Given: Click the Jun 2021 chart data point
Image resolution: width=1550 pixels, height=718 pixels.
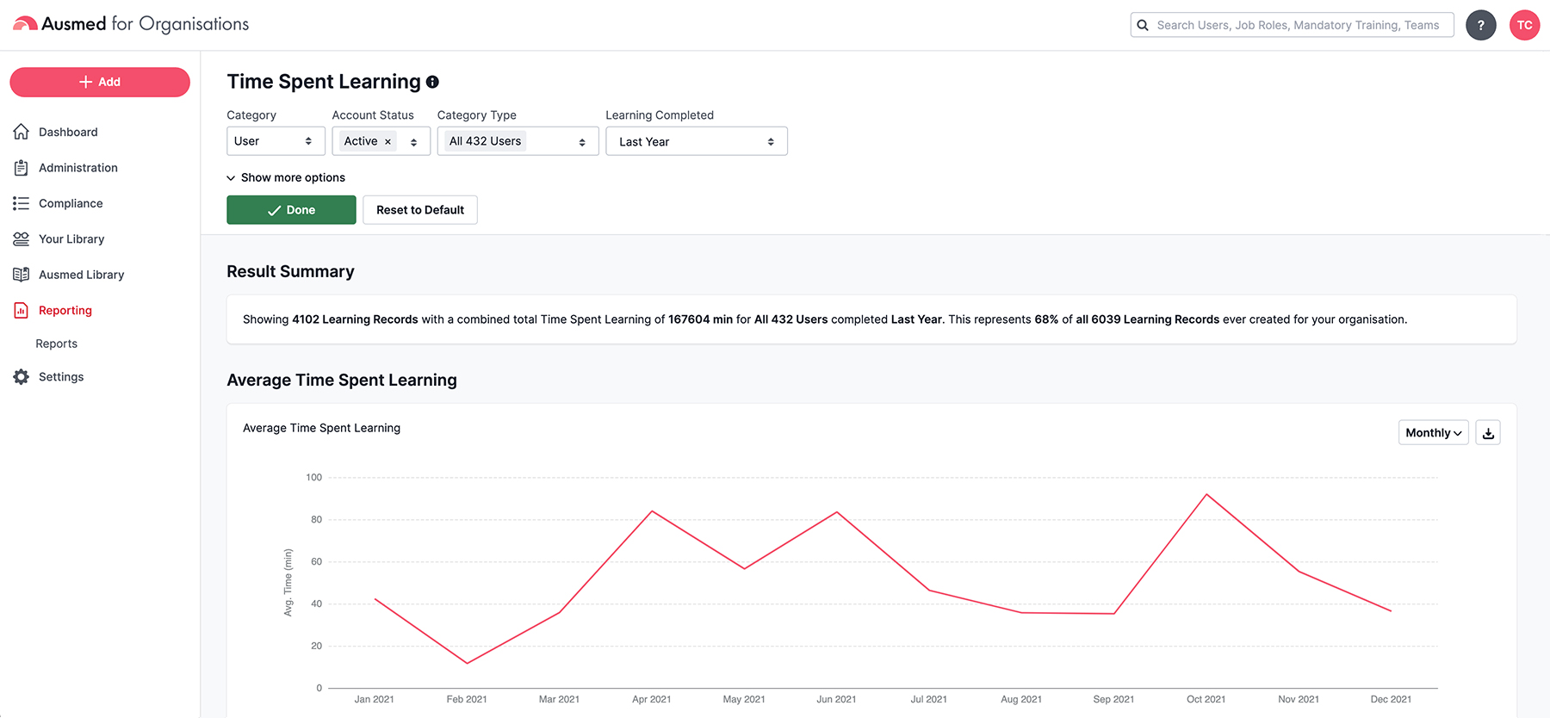Looking at the screenshot, I should (837, 512).
